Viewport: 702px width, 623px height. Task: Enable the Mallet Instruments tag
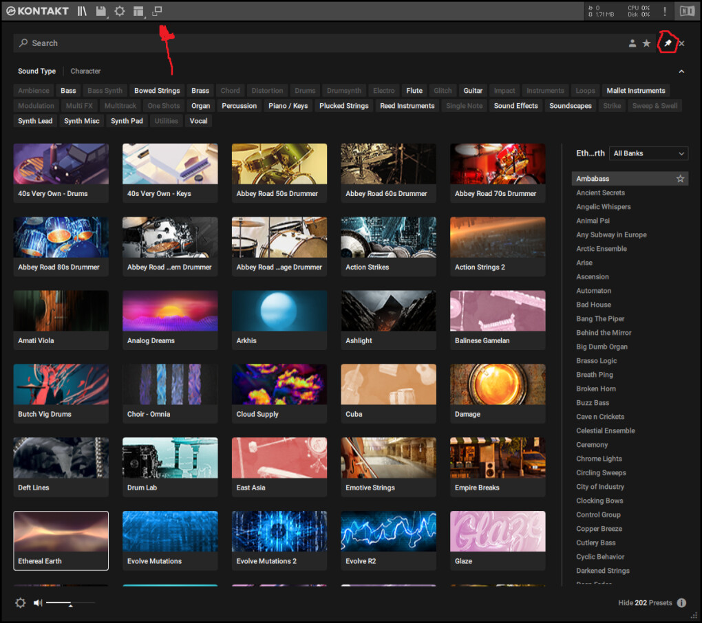click(x=636, y=90)
